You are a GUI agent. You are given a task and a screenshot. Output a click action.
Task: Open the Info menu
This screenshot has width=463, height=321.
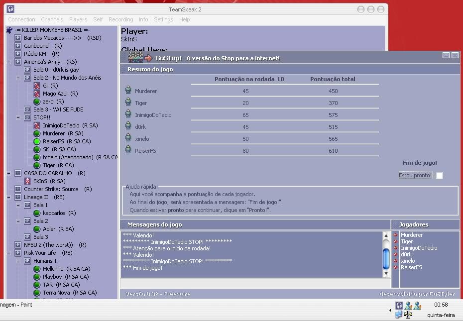pyautogui.click(x=143, y=19)
